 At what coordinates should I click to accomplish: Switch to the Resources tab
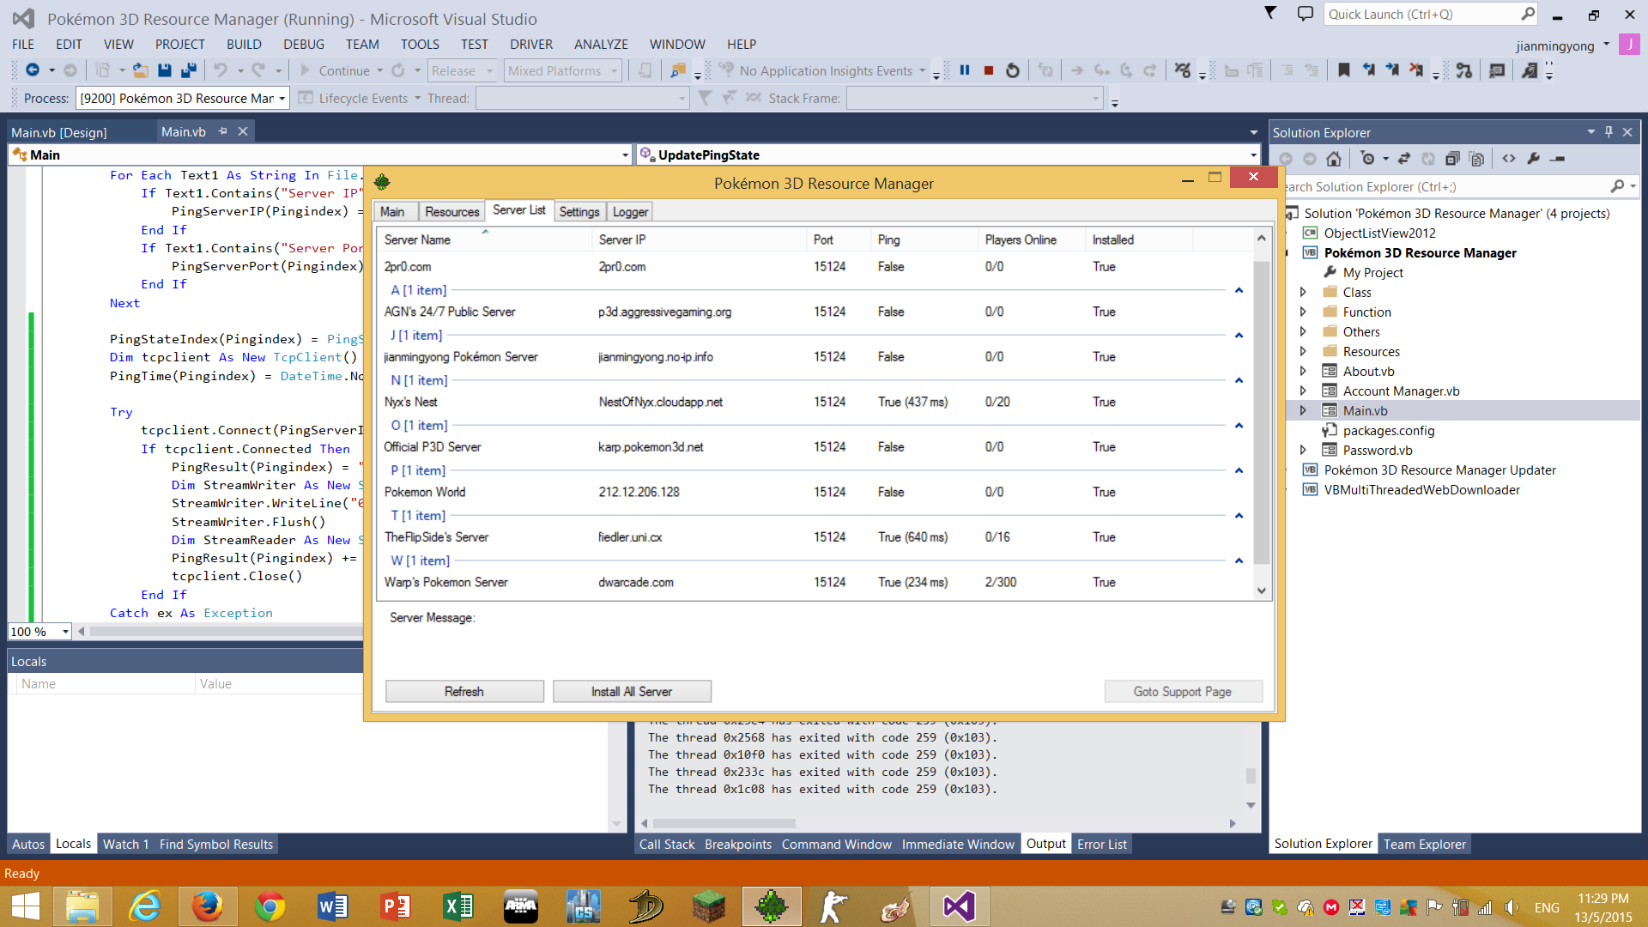451,212
